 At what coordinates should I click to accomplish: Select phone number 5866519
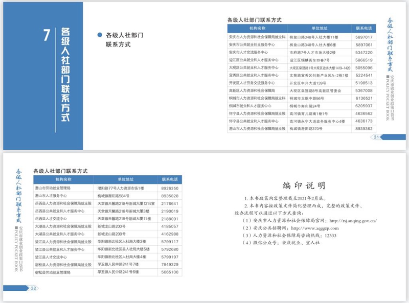tap(364, 60)
